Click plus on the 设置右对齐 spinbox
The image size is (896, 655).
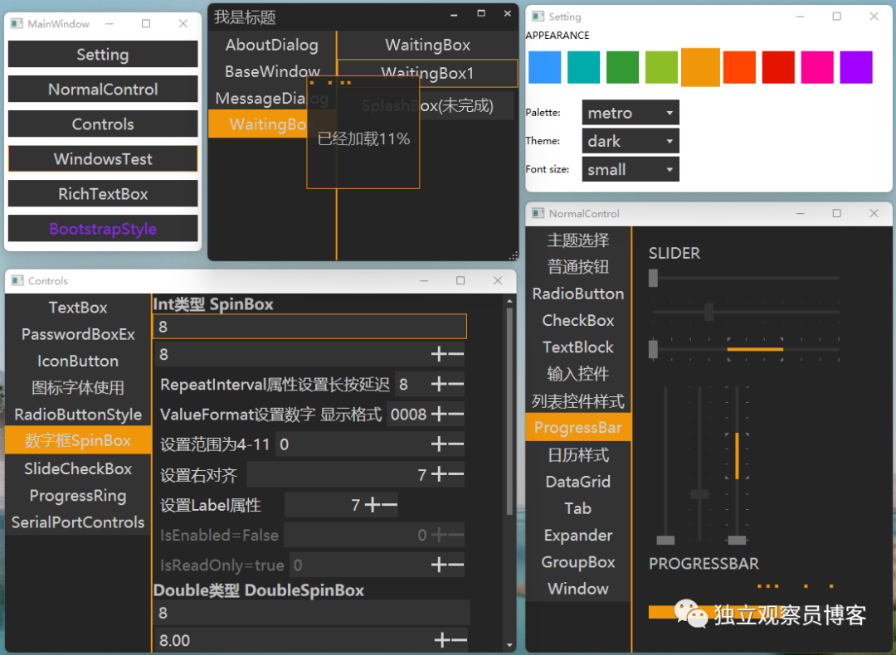coord(439,474)
